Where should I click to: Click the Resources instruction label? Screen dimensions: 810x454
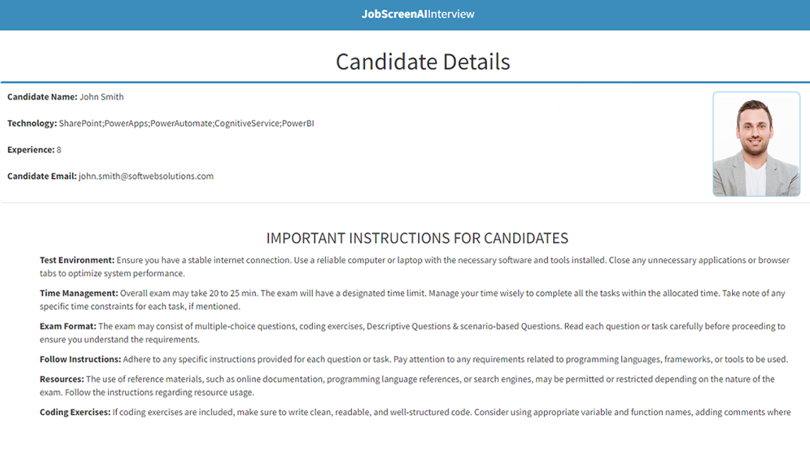point(62,379)
